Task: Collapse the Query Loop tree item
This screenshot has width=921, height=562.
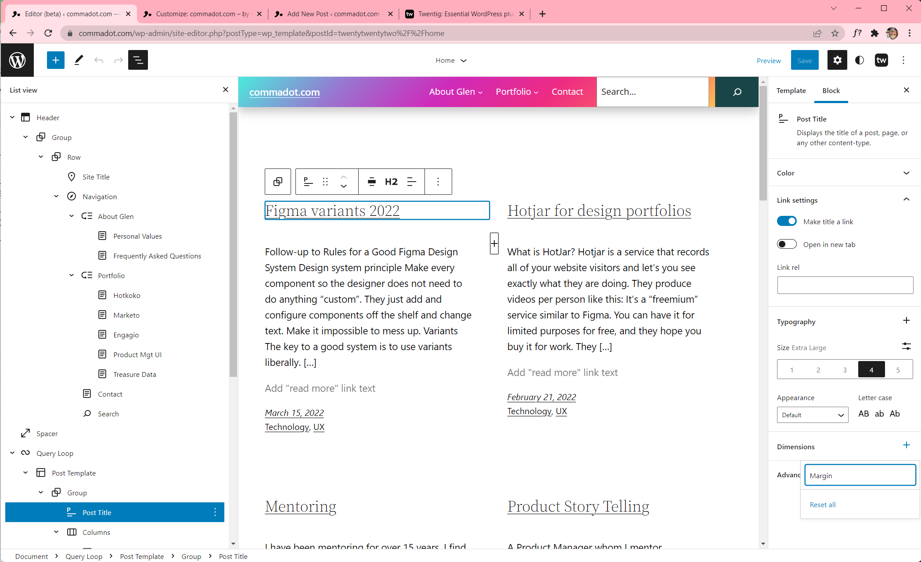Action: pyautogui.click(x=12, y=453)
